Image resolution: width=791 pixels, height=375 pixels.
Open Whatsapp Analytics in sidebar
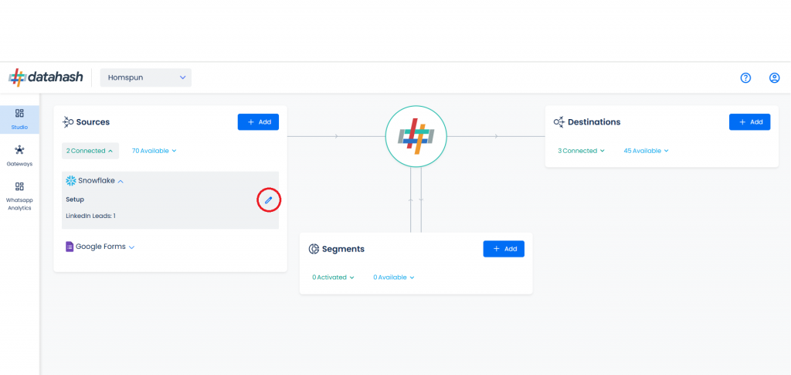(19, 196)
